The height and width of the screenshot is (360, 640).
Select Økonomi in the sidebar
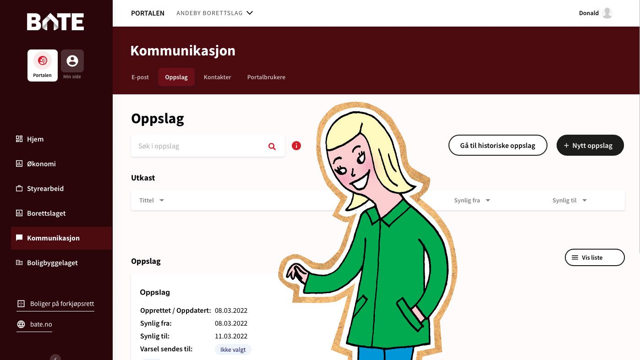click(x=42, y=164)
